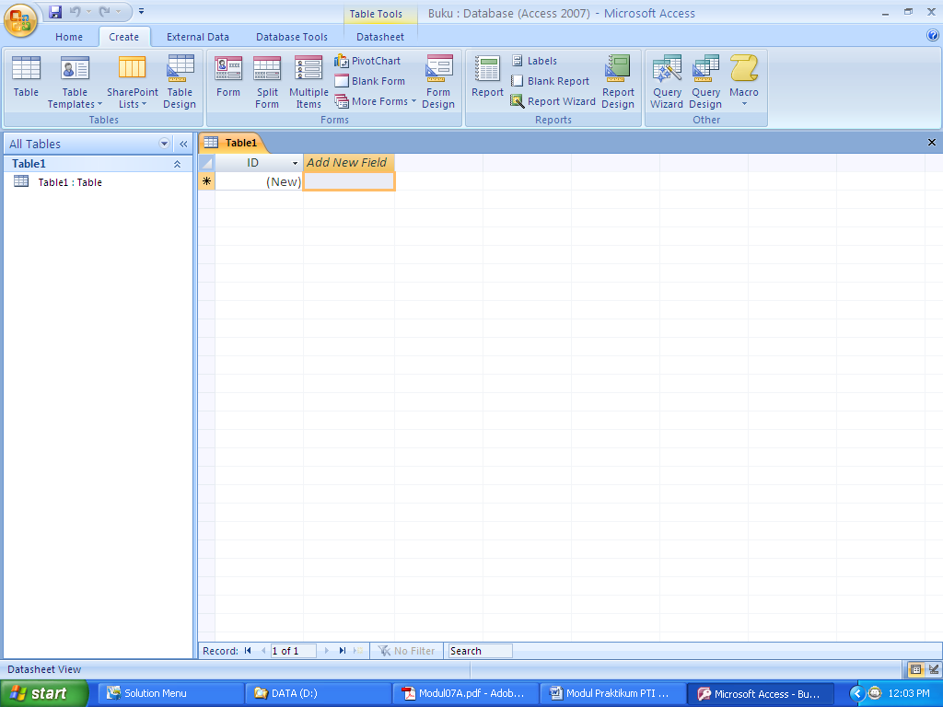Image resolution: width=943 pixels, height=707 pixels.
Task: Click the No Filter indicator
Action: pos(406,651)
